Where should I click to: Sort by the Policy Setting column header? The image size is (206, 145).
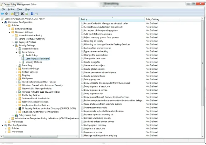tap(162, 19)
